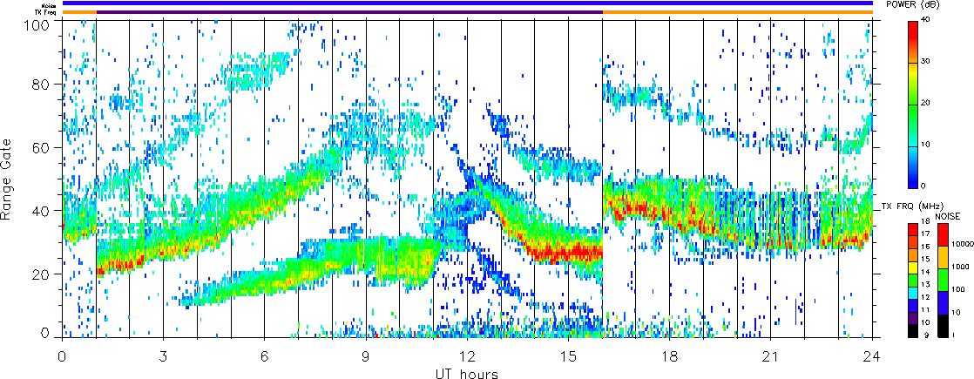Select the 12 label on TX frequency legend

923,298
